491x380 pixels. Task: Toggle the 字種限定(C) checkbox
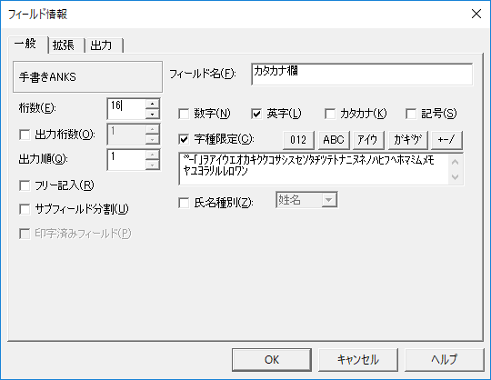tap(184, 139)
